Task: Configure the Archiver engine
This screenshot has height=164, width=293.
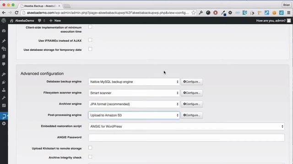Action: point(192,104)
